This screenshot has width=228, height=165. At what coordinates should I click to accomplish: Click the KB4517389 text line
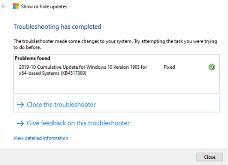[52, 73]
